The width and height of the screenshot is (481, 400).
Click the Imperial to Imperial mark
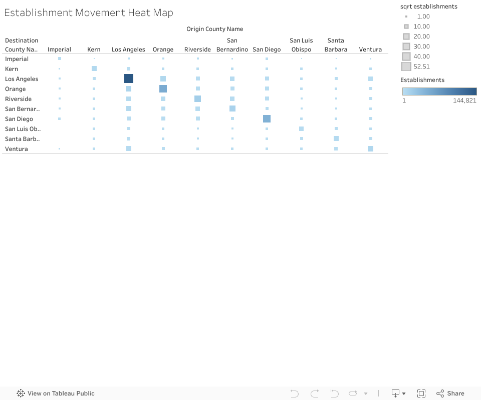click(x=60, y=58)
